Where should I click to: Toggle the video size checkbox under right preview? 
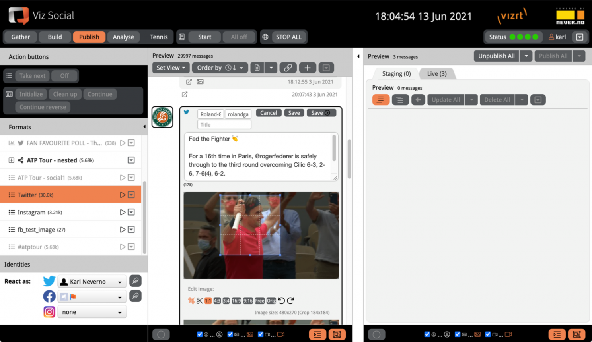488,334
